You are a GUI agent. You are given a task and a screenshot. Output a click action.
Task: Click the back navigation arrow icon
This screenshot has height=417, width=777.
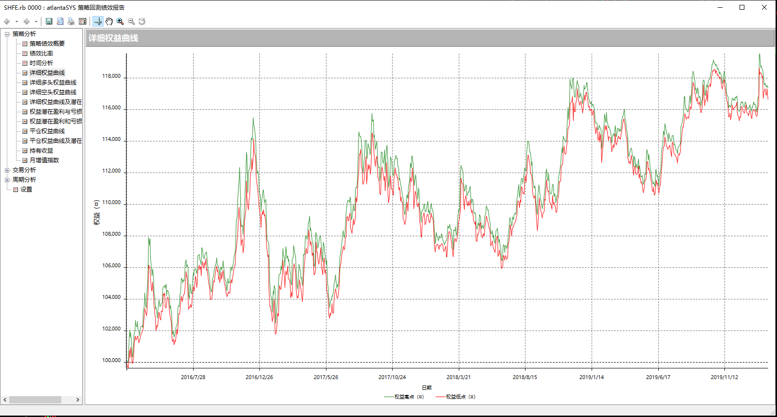[x=7, y=21]
